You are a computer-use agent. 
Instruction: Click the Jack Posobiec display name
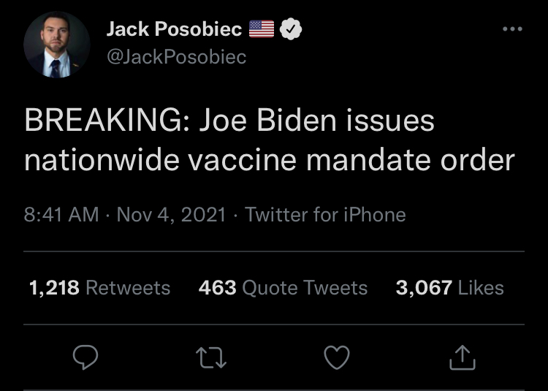tap(174, 29)
